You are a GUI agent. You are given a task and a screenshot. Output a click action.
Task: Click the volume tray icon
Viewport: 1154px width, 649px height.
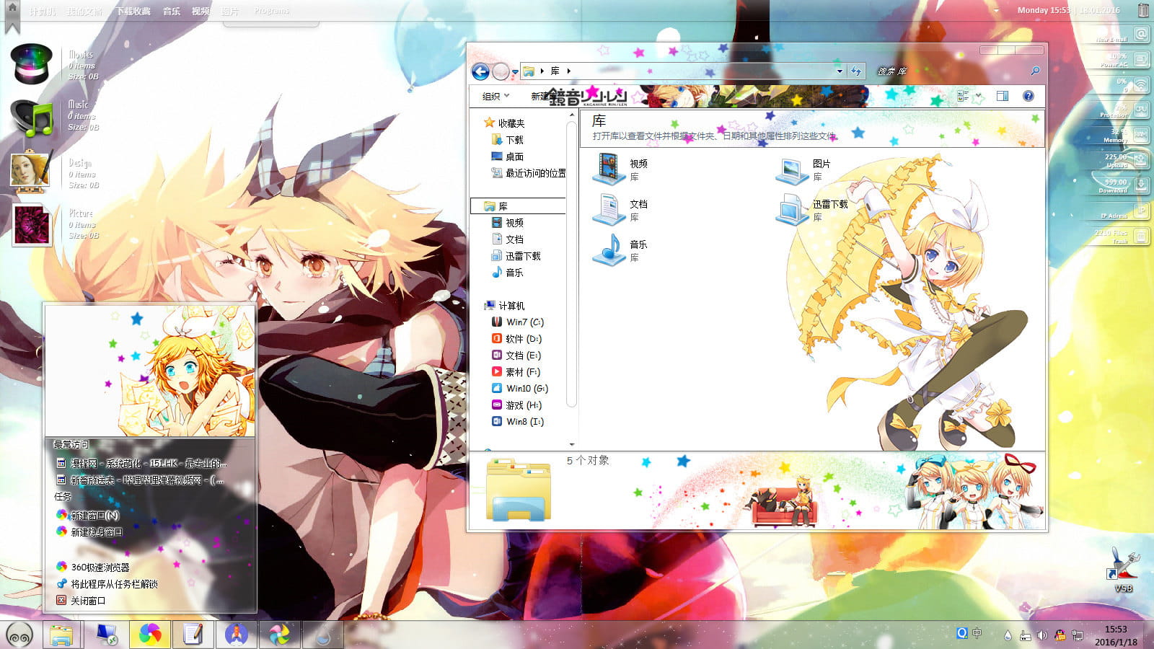1042,635
